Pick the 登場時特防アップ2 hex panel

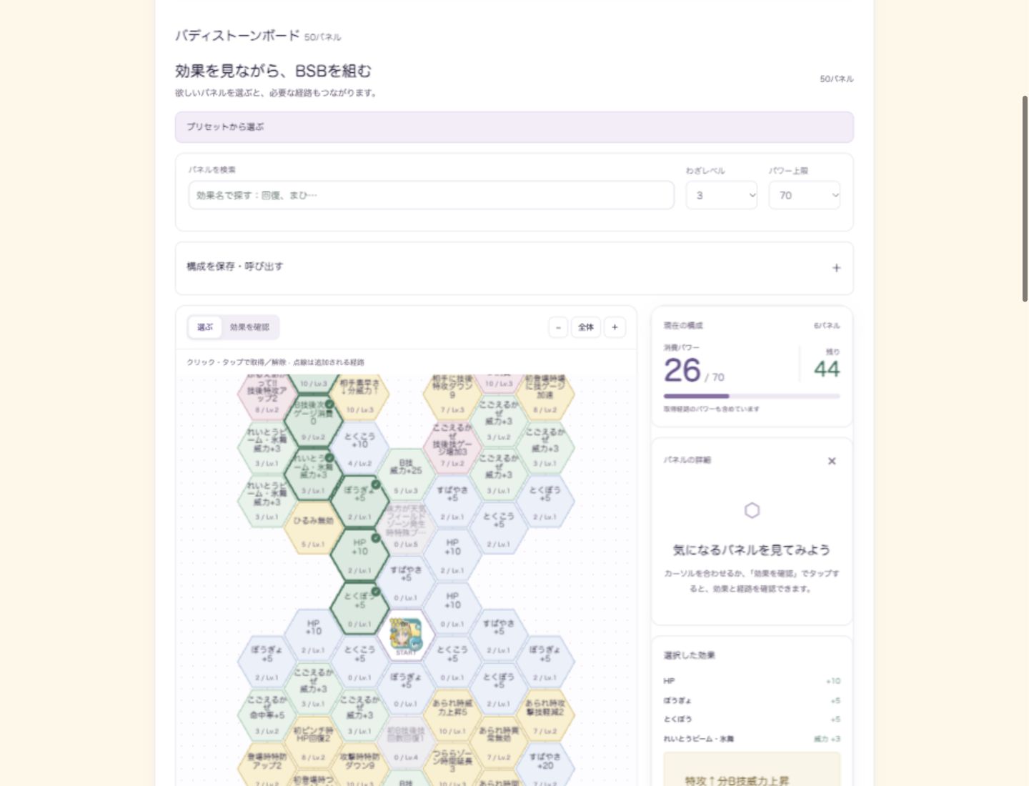point(267,766)
